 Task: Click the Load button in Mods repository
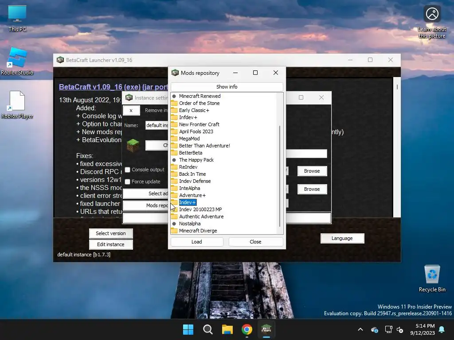point(196,242)
